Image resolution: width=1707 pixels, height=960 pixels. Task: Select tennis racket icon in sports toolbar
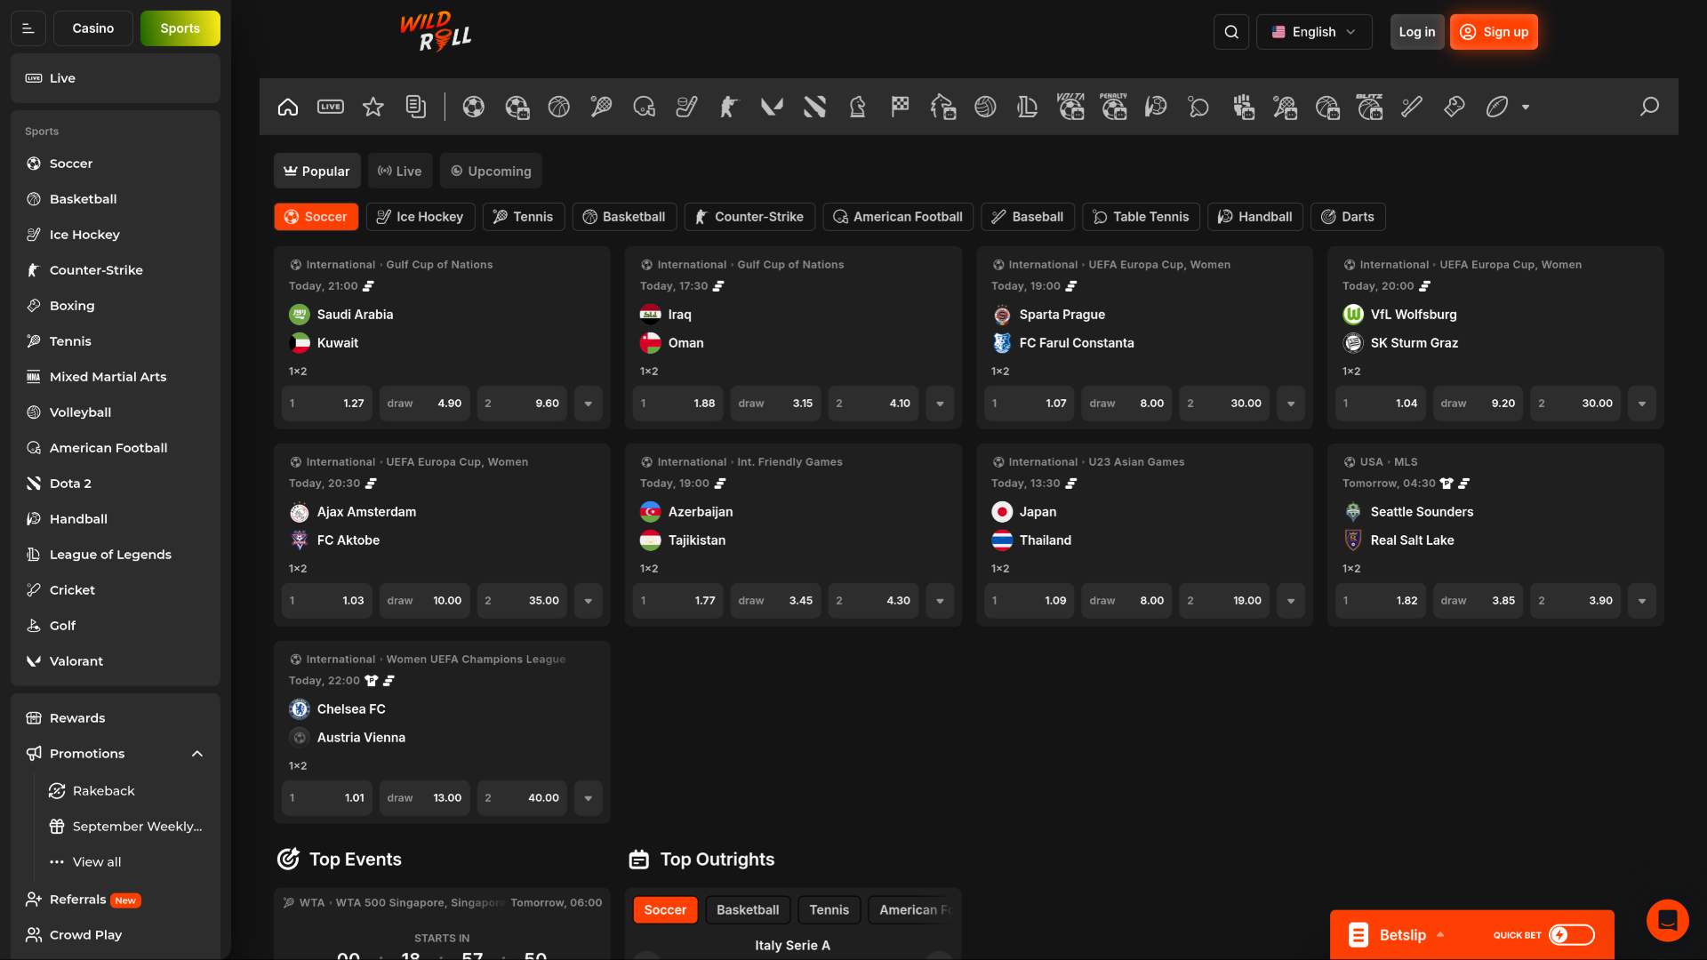(602, 107)
